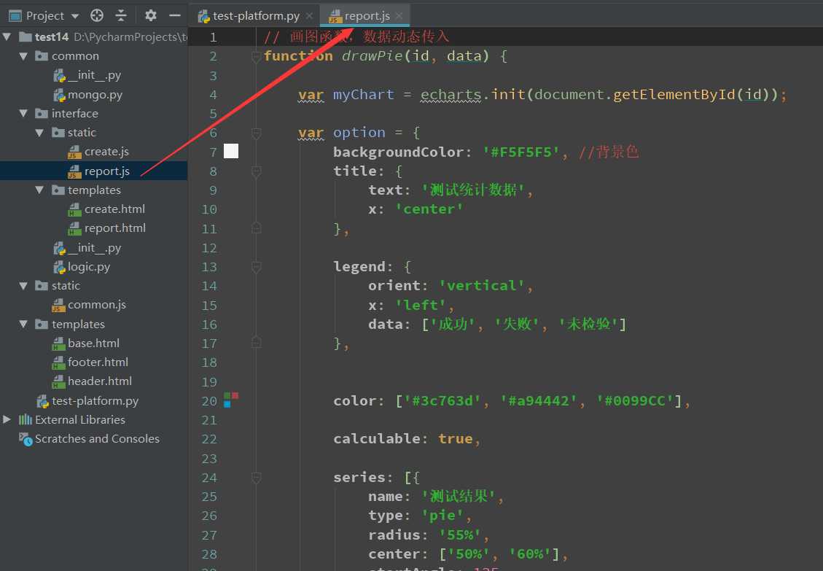
Task: Collapse the top-level static folder
Action: tap(23, 285)
